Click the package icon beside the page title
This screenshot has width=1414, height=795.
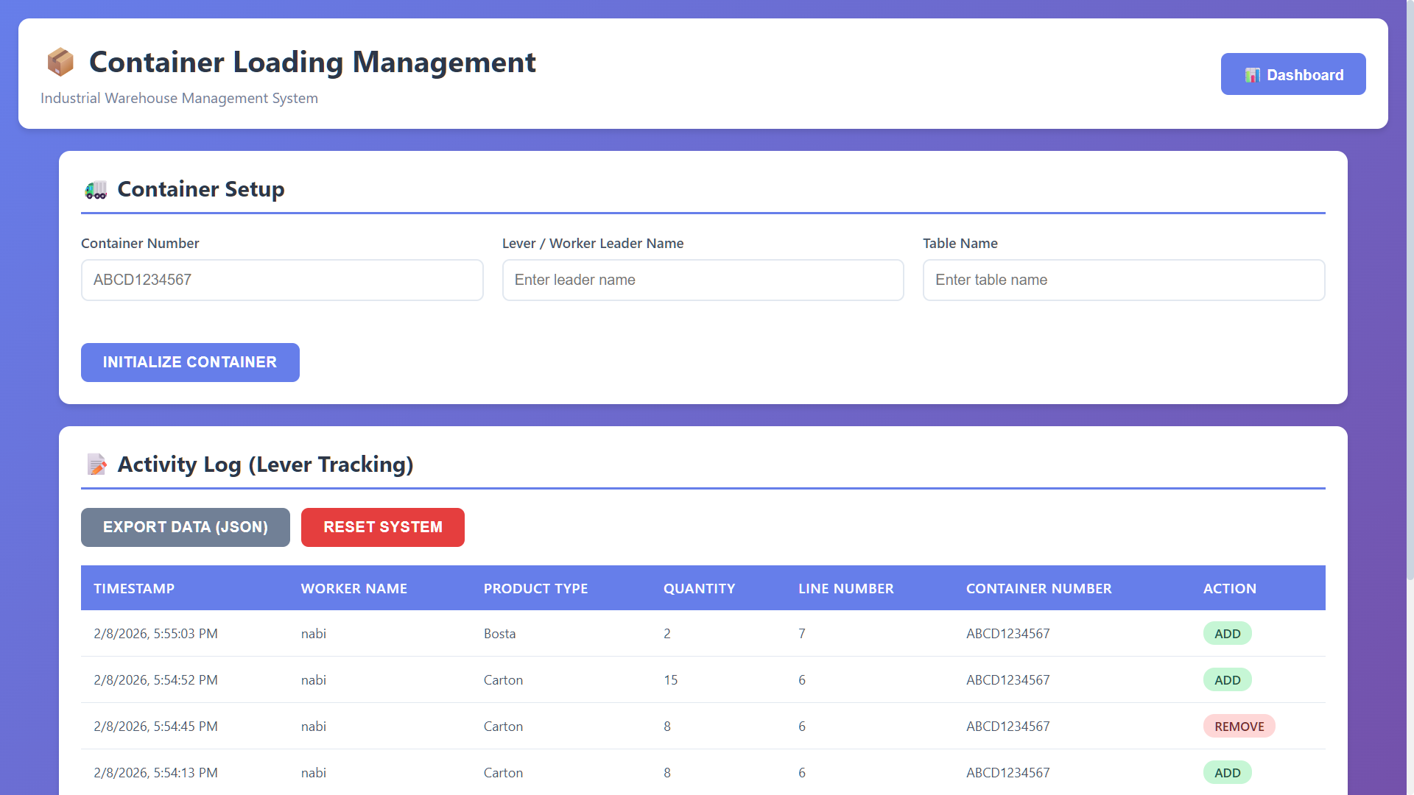coord(60,62)
